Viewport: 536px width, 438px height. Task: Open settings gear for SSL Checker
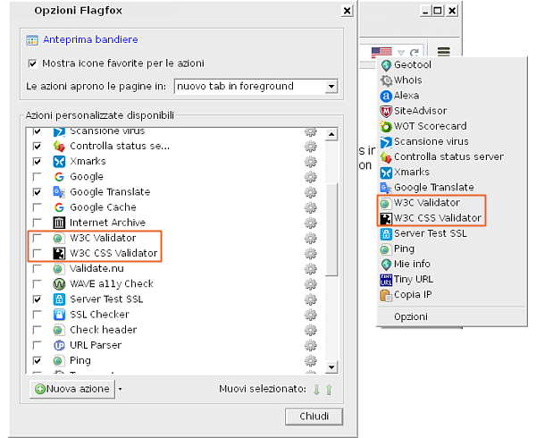[x=310, y=315]
